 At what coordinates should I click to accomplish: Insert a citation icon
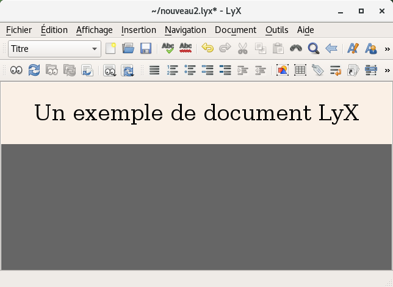[353, 70]
